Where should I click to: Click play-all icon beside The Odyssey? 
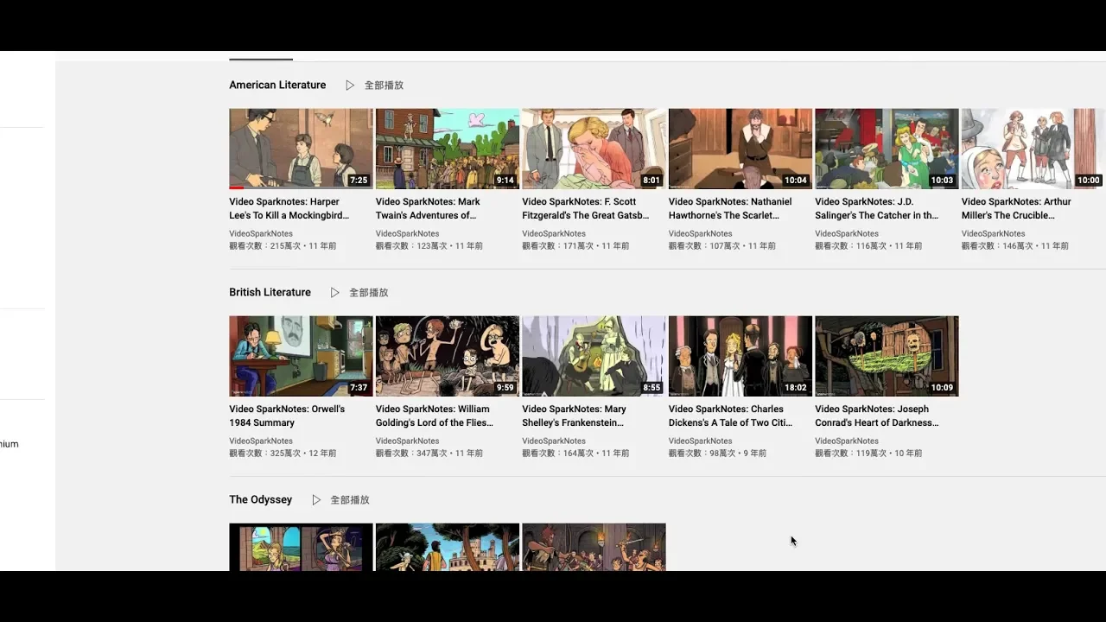coord(316,500)
